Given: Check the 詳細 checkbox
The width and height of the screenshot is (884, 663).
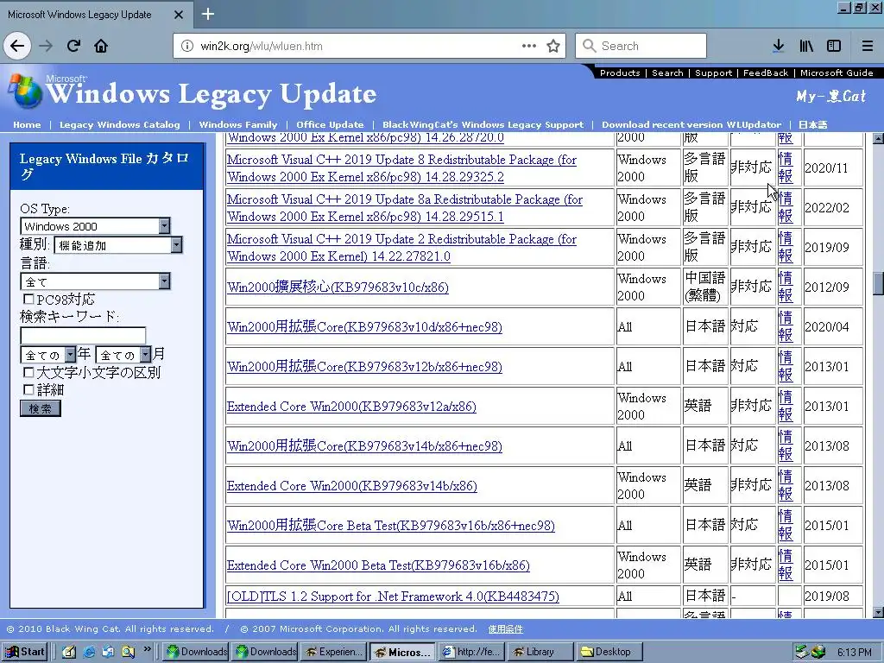Looking at the screenshot, I should (28, 389).
